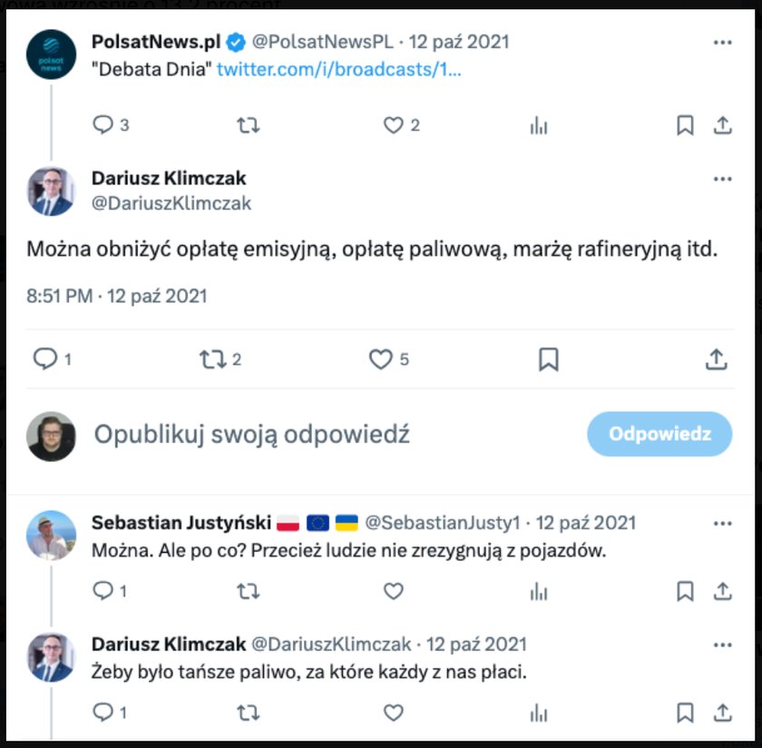
Task: Open the @DariuszKlimczak handle in main tweet
Action: click(x=171, y=203)
